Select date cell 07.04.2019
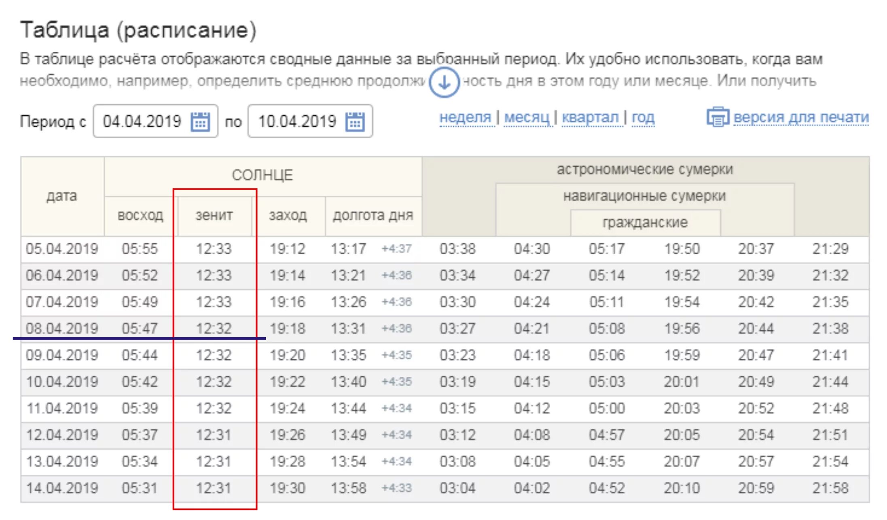Screen dimensions: 887x520 (62, 302)
